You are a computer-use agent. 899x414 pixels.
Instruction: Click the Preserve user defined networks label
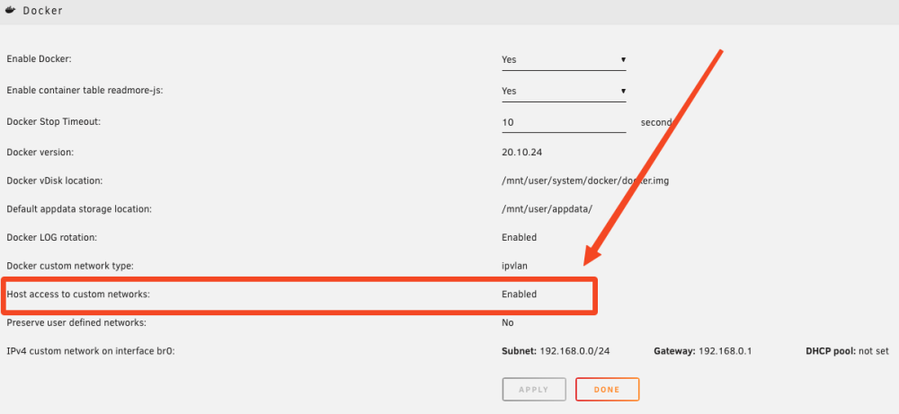click(76, 323)
